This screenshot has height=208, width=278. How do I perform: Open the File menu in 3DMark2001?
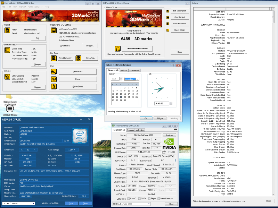coord(3,7)
